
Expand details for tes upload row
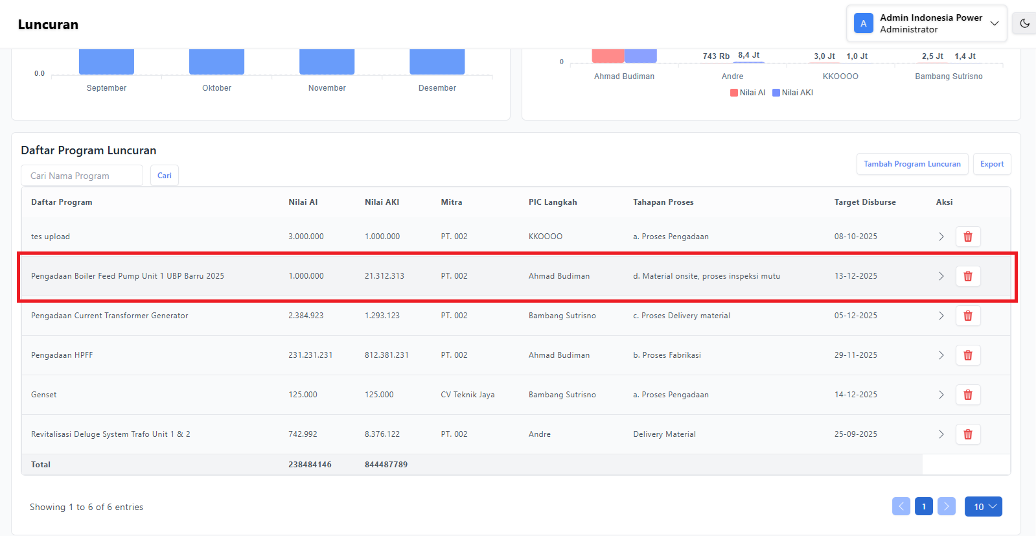coord(941,237)
